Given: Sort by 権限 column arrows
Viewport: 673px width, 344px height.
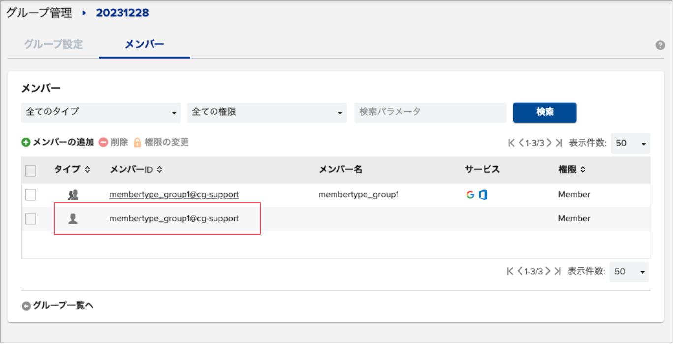Looking at the screenshot, I should tap(583, 170).
